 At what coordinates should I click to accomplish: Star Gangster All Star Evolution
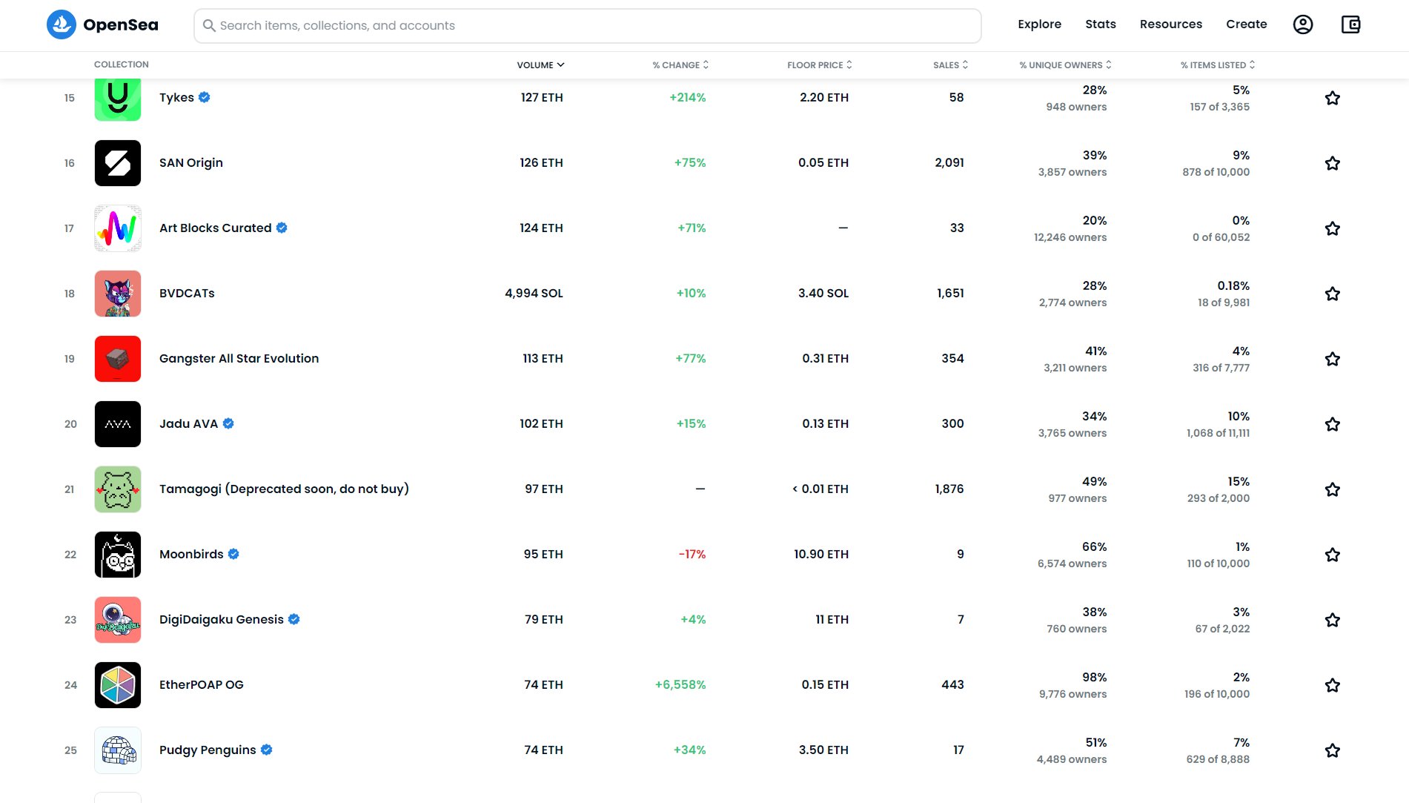(x=1333, y=359)
